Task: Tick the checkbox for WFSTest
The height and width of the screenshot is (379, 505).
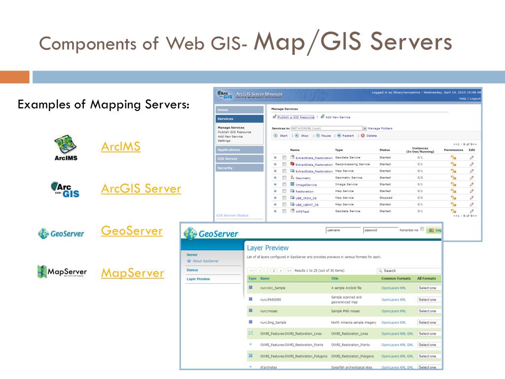Action: click(x=284, y=211)
